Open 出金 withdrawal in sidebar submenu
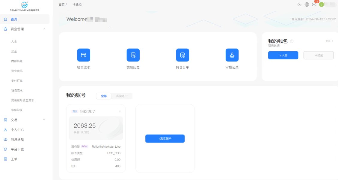The image size is (338, 180). coord(14,51)
